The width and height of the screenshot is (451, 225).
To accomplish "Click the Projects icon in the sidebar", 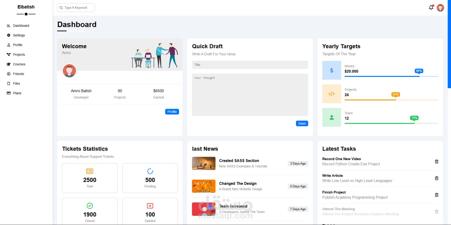I will (8, 54).
